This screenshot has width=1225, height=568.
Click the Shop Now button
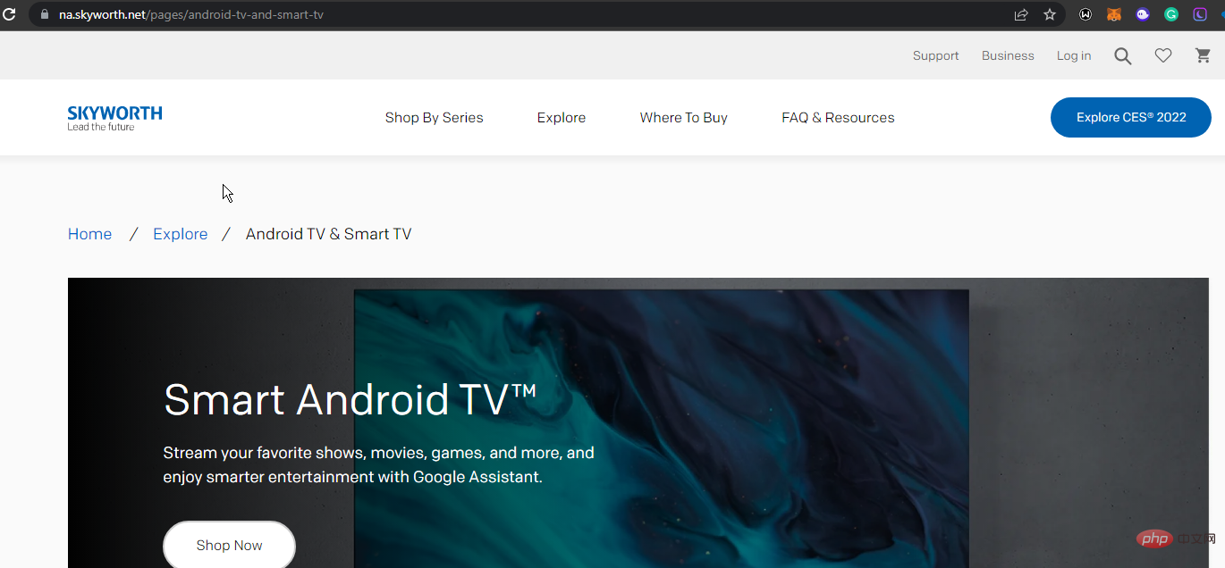(229, 545)
